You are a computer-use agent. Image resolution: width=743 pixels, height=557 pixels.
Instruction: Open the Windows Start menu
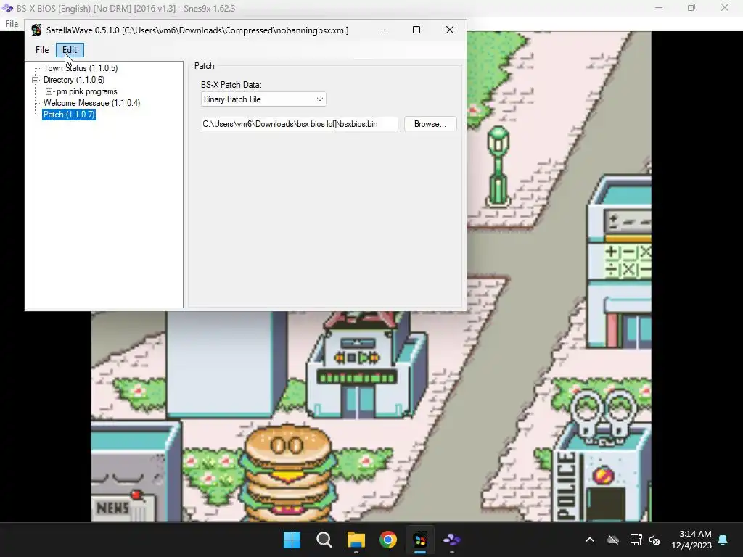292,540
